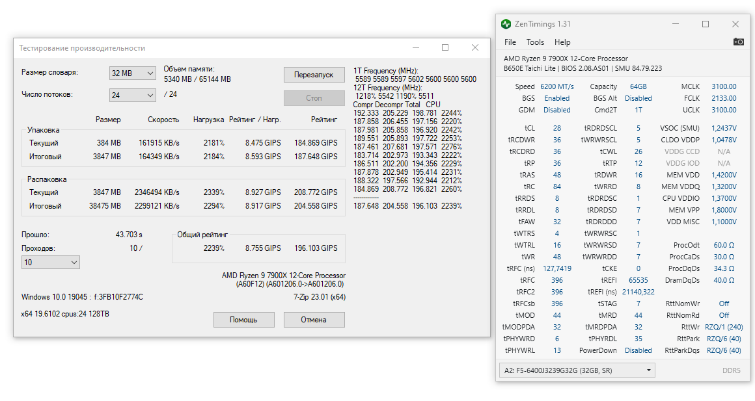This screenshot has width=755, height=401.
Task: Click the ProcOdt 60.0 Ω value
Action: [724, 245]
